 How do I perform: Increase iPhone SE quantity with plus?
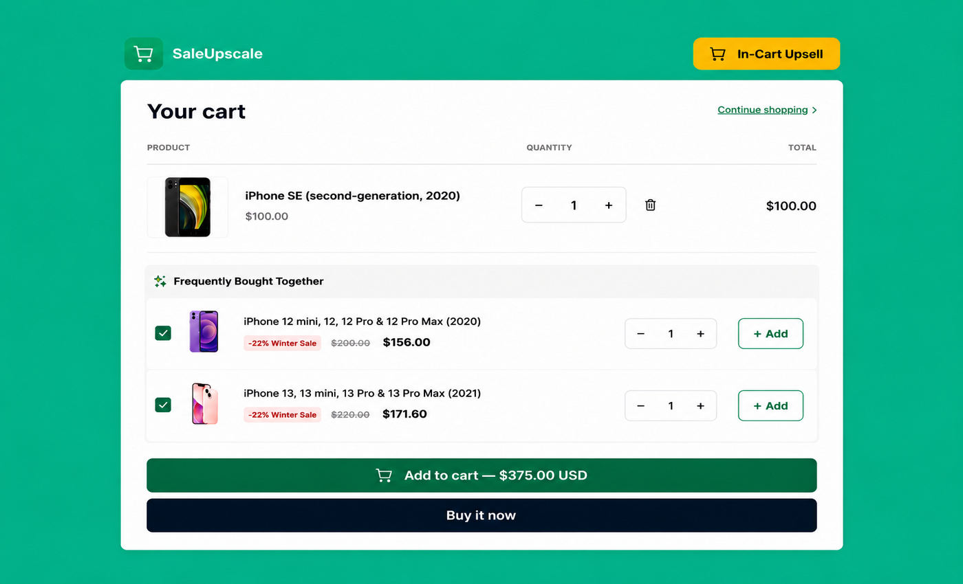(609, 205)
